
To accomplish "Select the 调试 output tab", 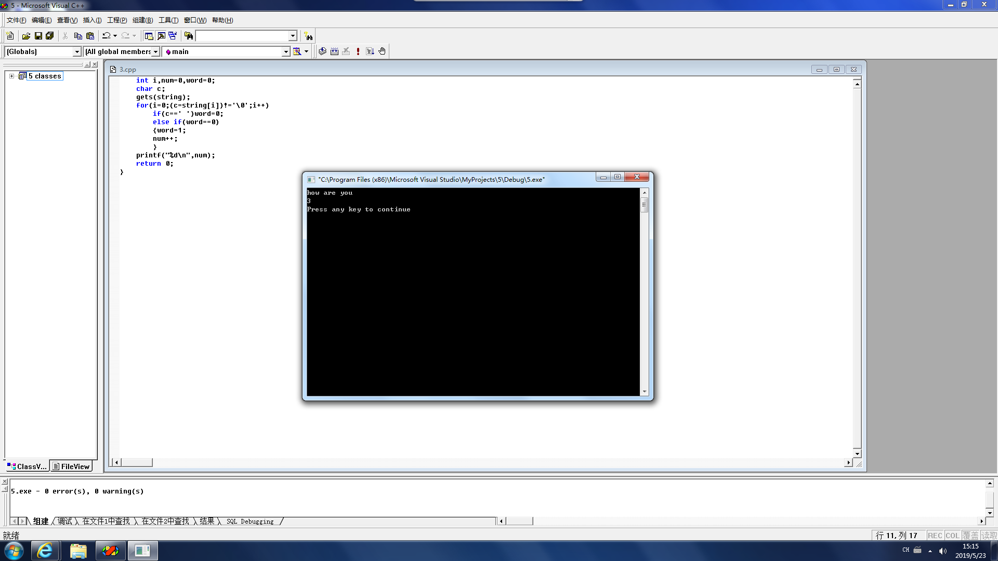I will click(x=65, y=521).
